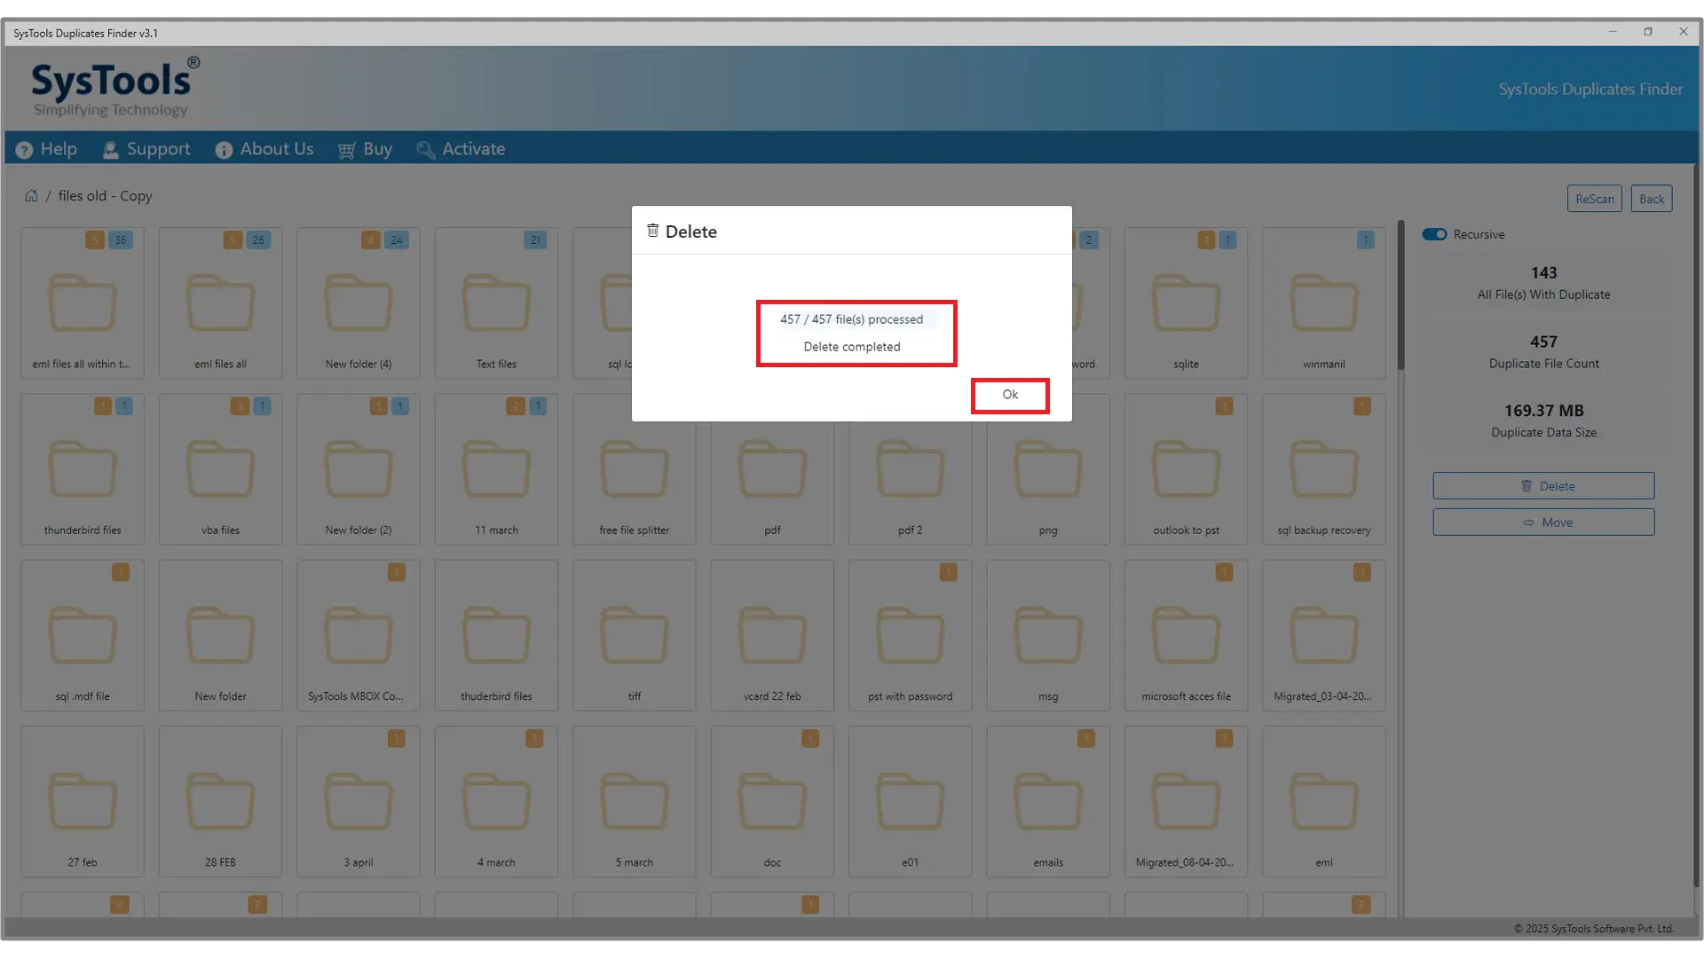Open the 'thuderbird files' folder

click(496, 635)
